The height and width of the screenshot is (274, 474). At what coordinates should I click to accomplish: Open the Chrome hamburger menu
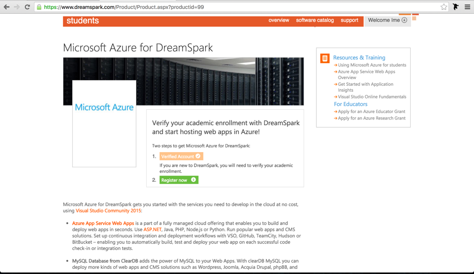point(467,7)
